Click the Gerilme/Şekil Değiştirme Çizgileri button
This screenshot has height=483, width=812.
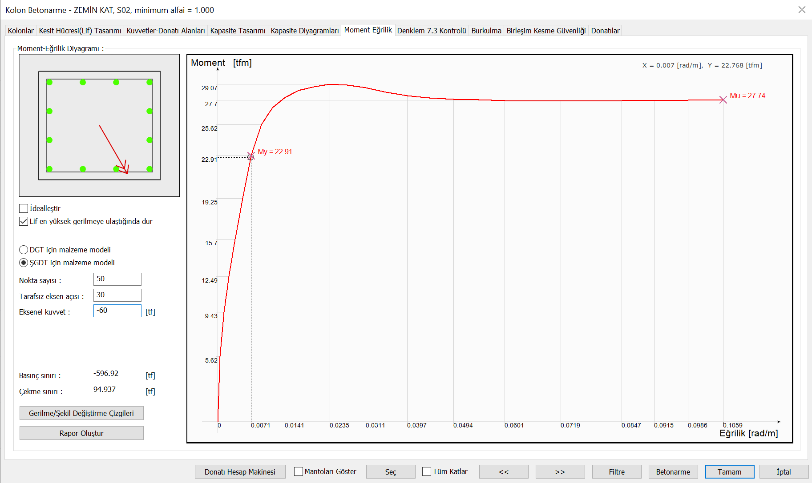pos(81,413)
